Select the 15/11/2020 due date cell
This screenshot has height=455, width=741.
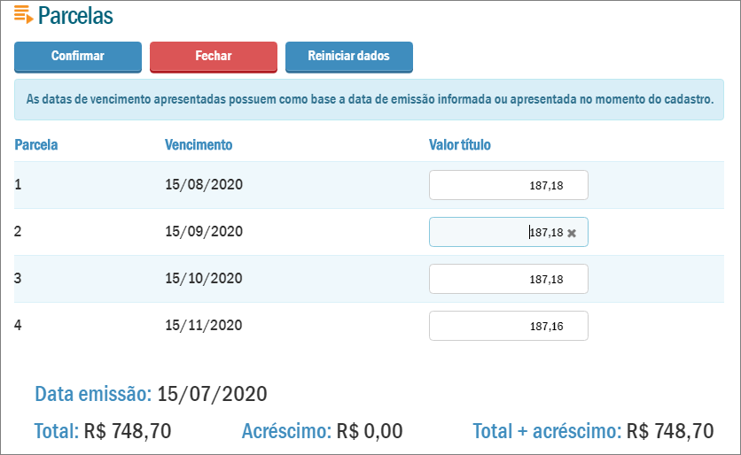204,326
